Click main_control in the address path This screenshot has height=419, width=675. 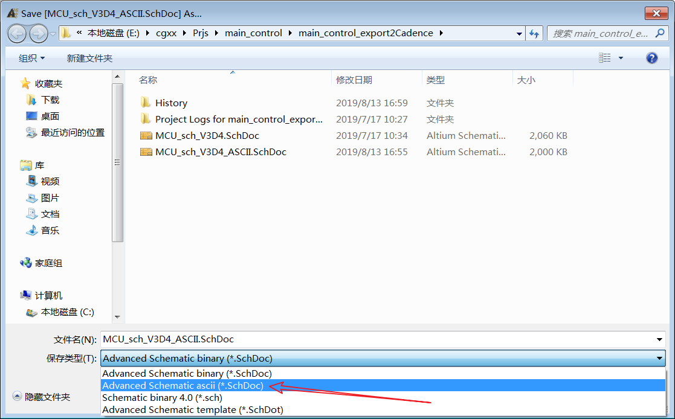[x=254, y=33]
